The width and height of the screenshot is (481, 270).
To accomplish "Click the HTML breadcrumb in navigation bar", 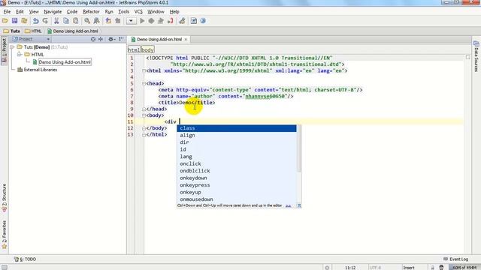I will point(33,31).
